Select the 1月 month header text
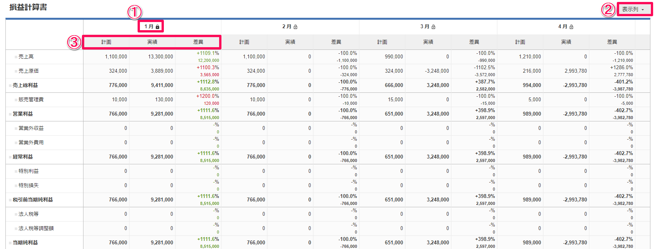Viewport: 657px width, 249px height. 149,27
